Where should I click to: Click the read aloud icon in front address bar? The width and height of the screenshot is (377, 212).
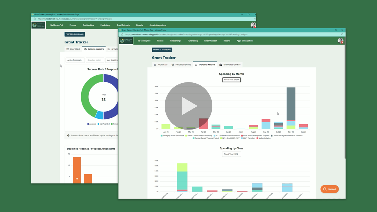tap(342, 34)
